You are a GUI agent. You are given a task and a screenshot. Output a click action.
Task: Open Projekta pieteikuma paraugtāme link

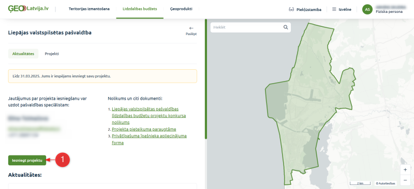point(144,129)
